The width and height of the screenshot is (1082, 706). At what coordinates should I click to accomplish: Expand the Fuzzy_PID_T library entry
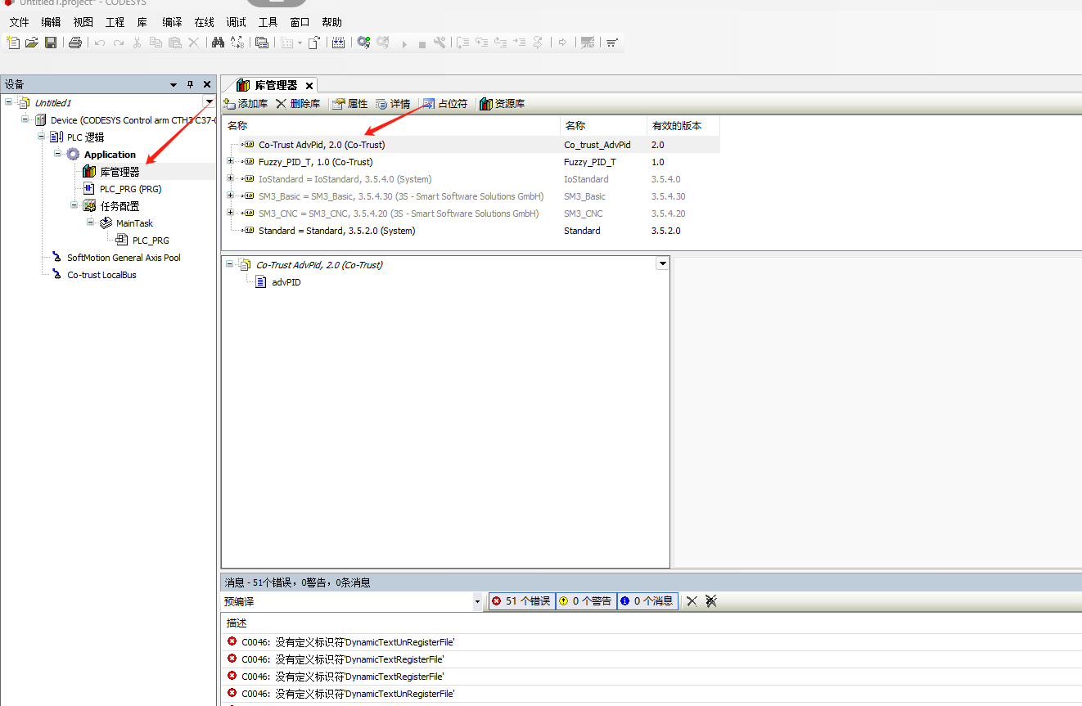231,162
